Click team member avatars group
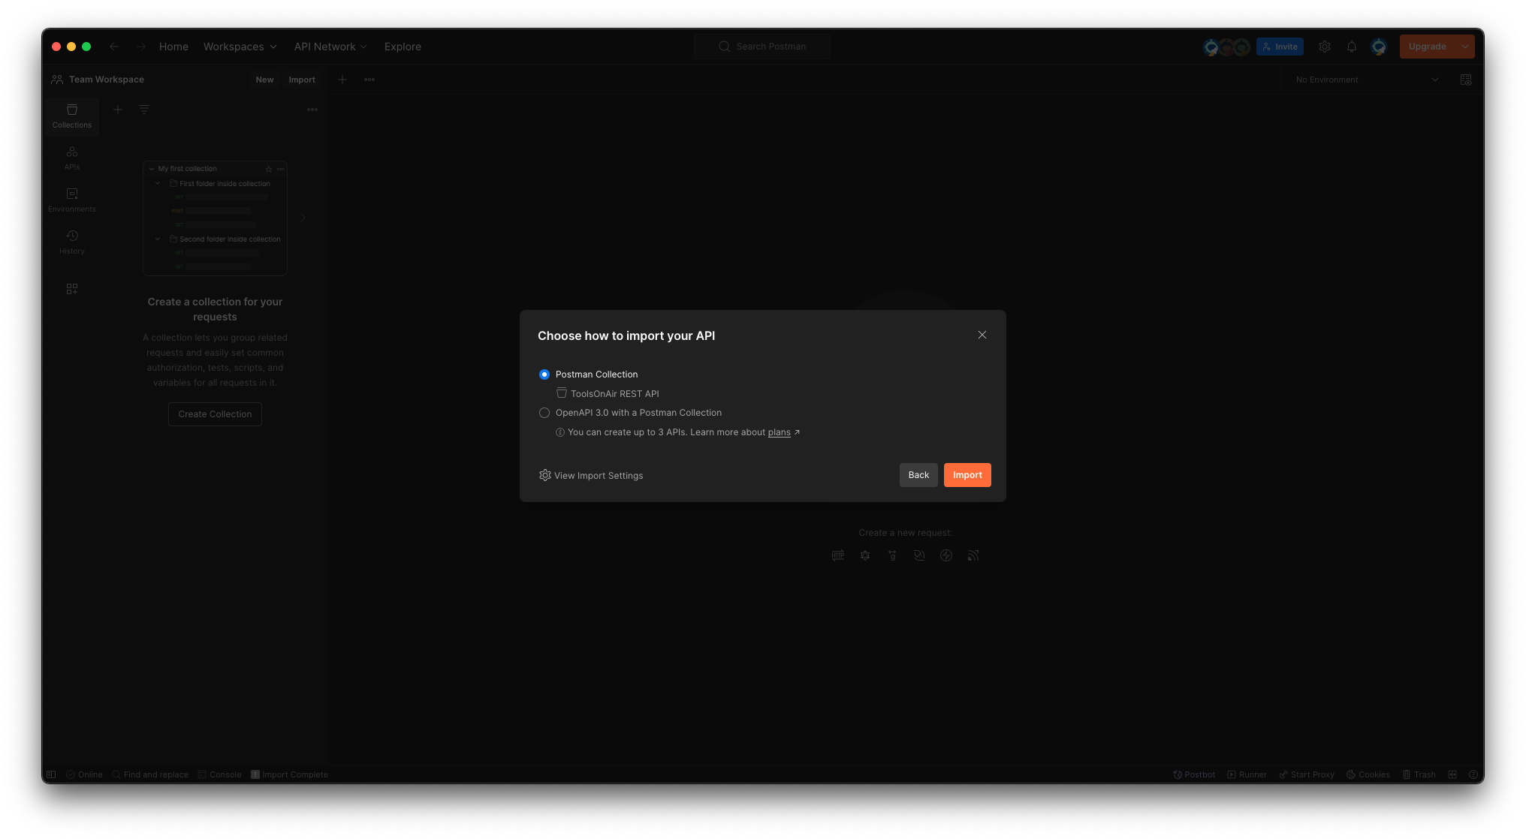1526x839 pixels. 1226,47
